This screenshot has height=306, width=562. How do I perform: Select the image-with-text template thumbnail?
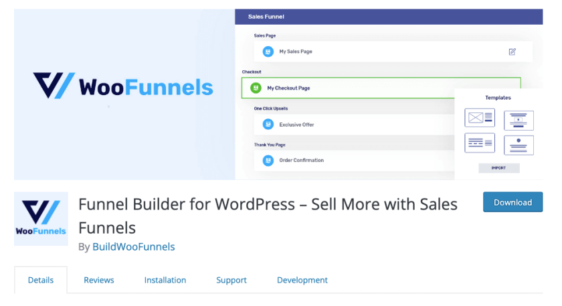tap(480, 118)
